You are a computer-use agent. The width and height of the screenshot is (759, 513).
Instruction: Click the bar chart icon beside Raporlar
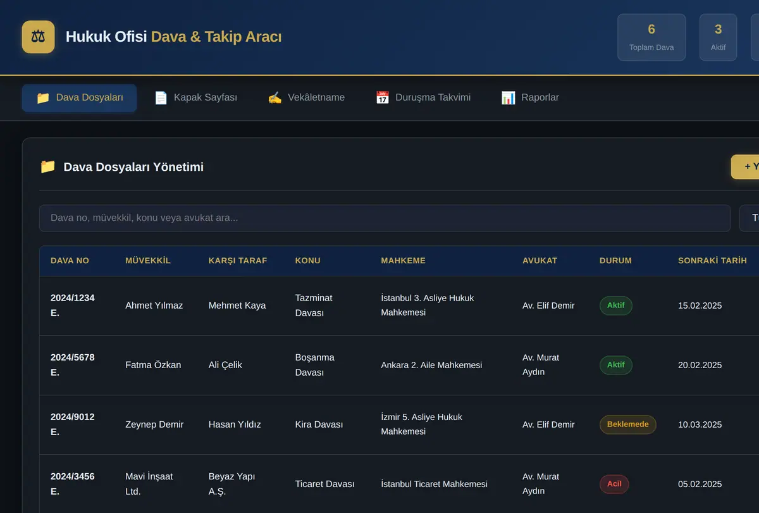pyautogui.click(x=508, y=98)
